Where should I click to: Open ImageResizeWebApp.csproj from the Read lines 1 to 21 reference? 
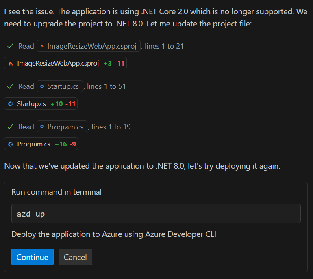[x=91, y=46]
